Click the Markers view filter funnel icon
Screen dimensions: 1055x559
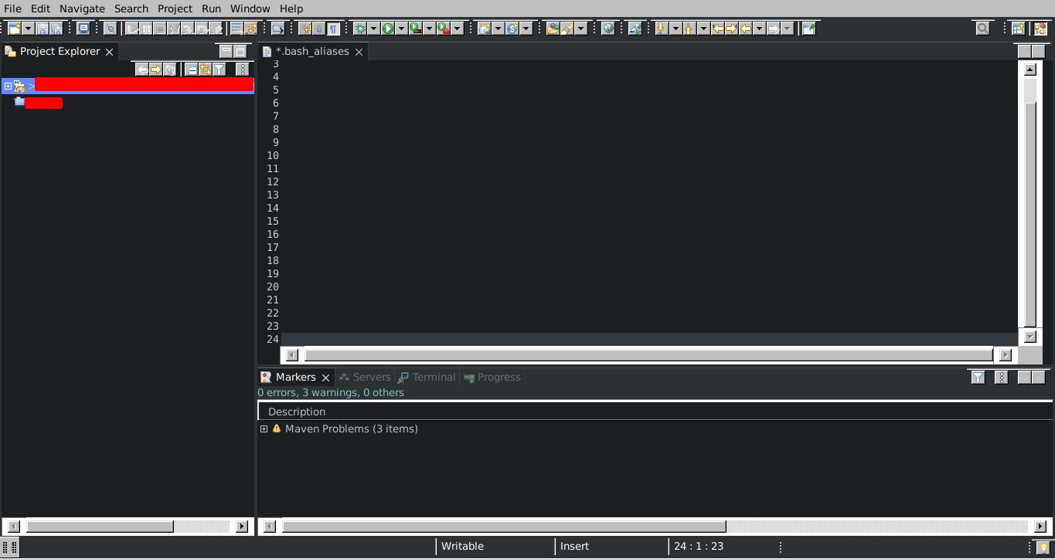click(978, 378)
